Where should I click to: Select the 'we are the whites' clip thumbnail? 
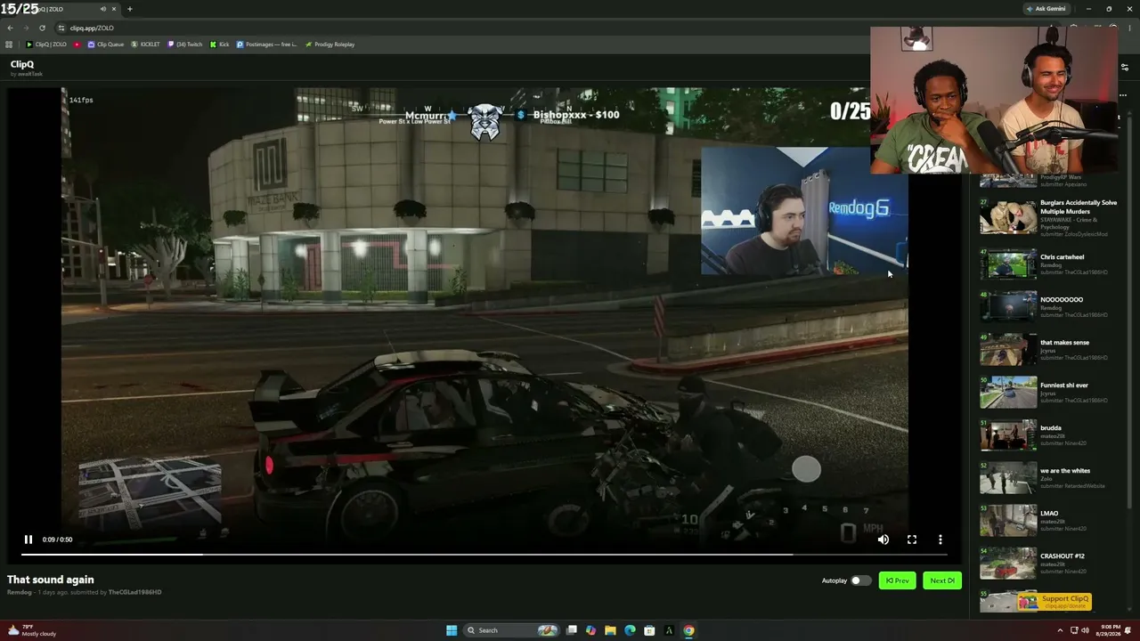[1008, 477]
